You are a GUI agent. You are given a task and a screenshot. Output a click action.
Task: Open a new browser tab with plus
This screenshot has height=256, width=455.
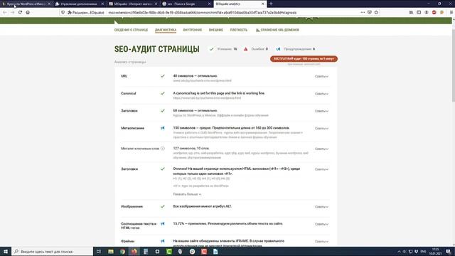(x=271, y=4)
